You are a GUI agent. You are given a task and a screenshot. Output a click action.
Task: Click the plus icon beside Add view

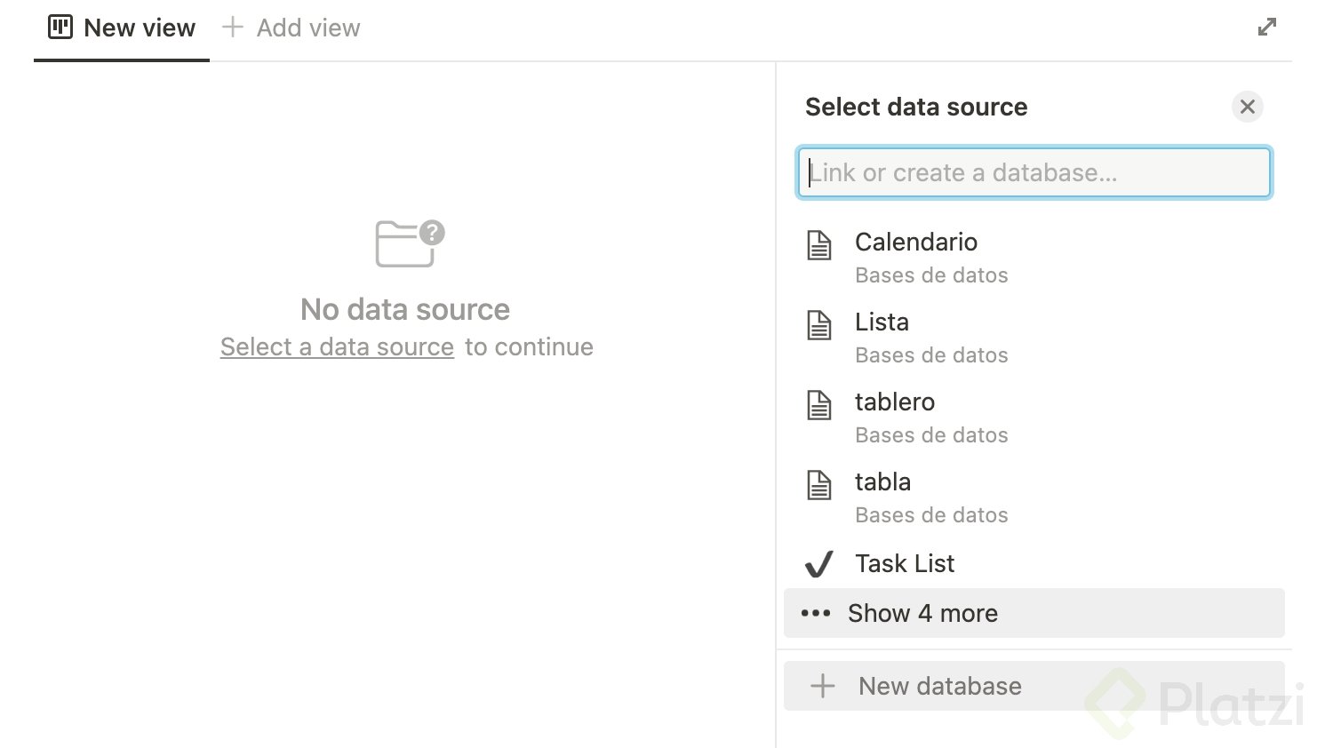pyautogui.click(x=233, y=28)
